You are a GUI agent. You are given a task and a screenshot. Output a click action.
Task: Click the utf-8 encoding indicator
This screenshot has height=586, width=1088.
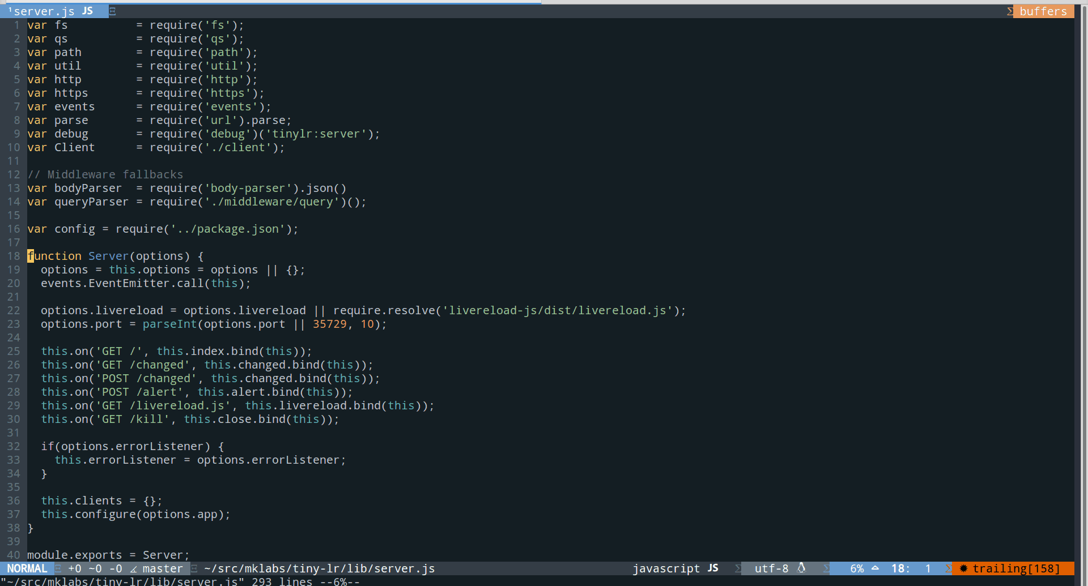coord(771,568)
